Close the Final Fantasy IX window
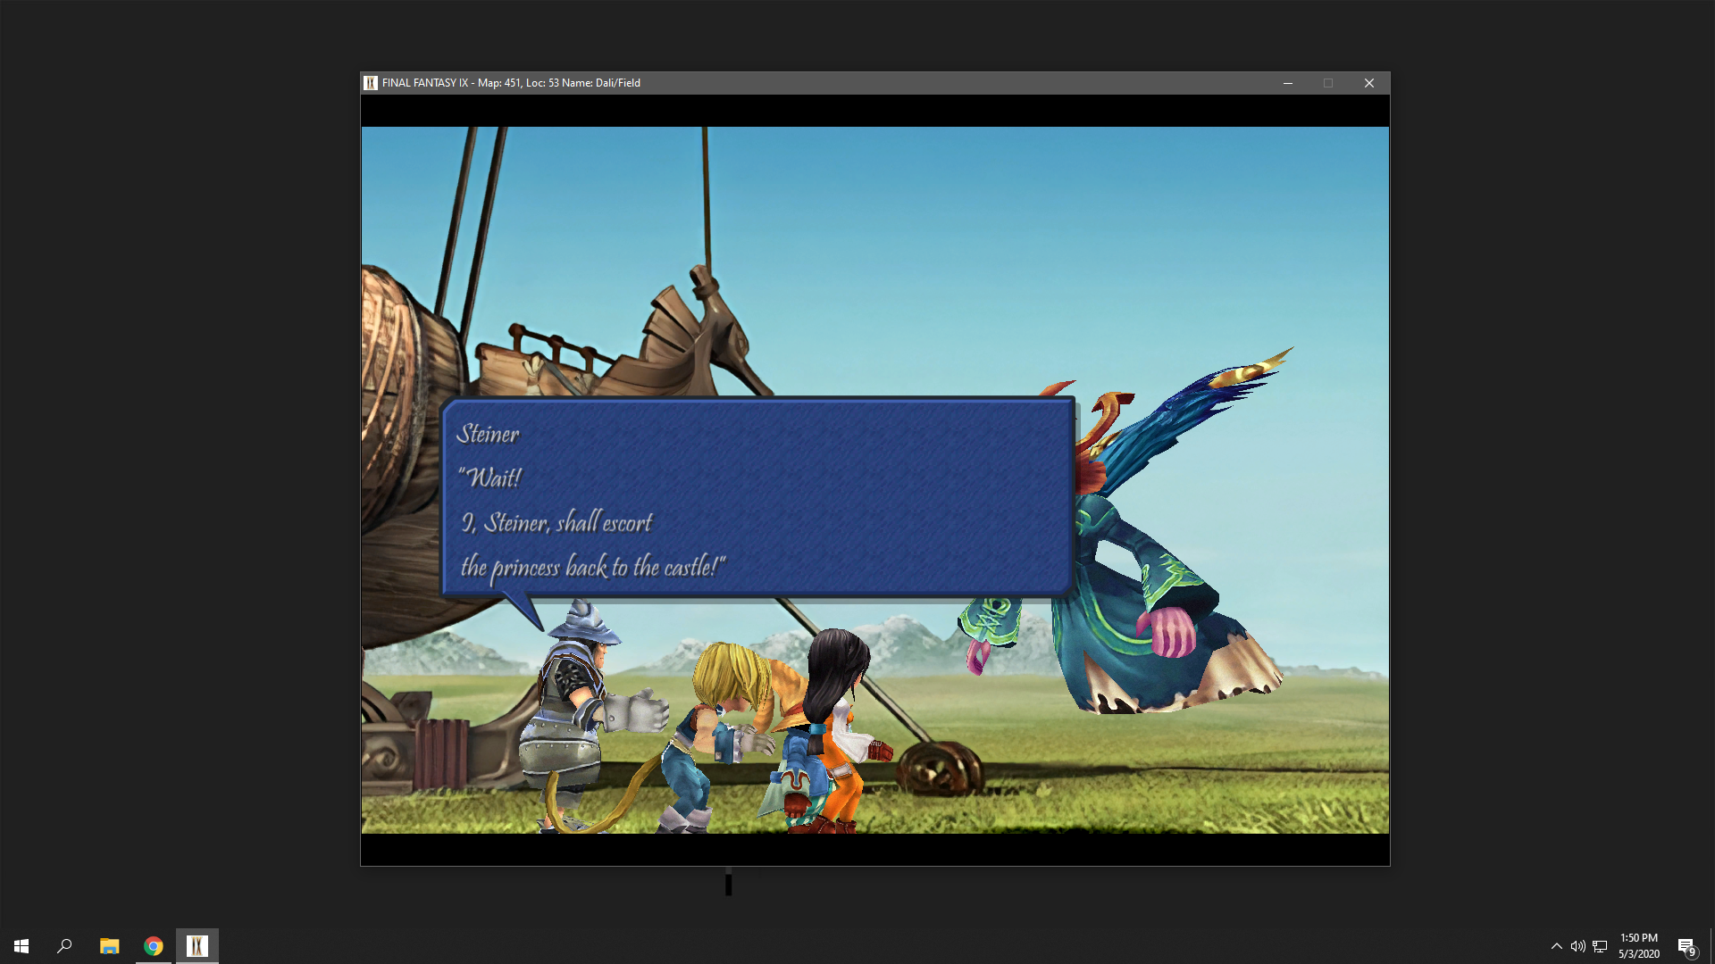 coord(1369,83)
